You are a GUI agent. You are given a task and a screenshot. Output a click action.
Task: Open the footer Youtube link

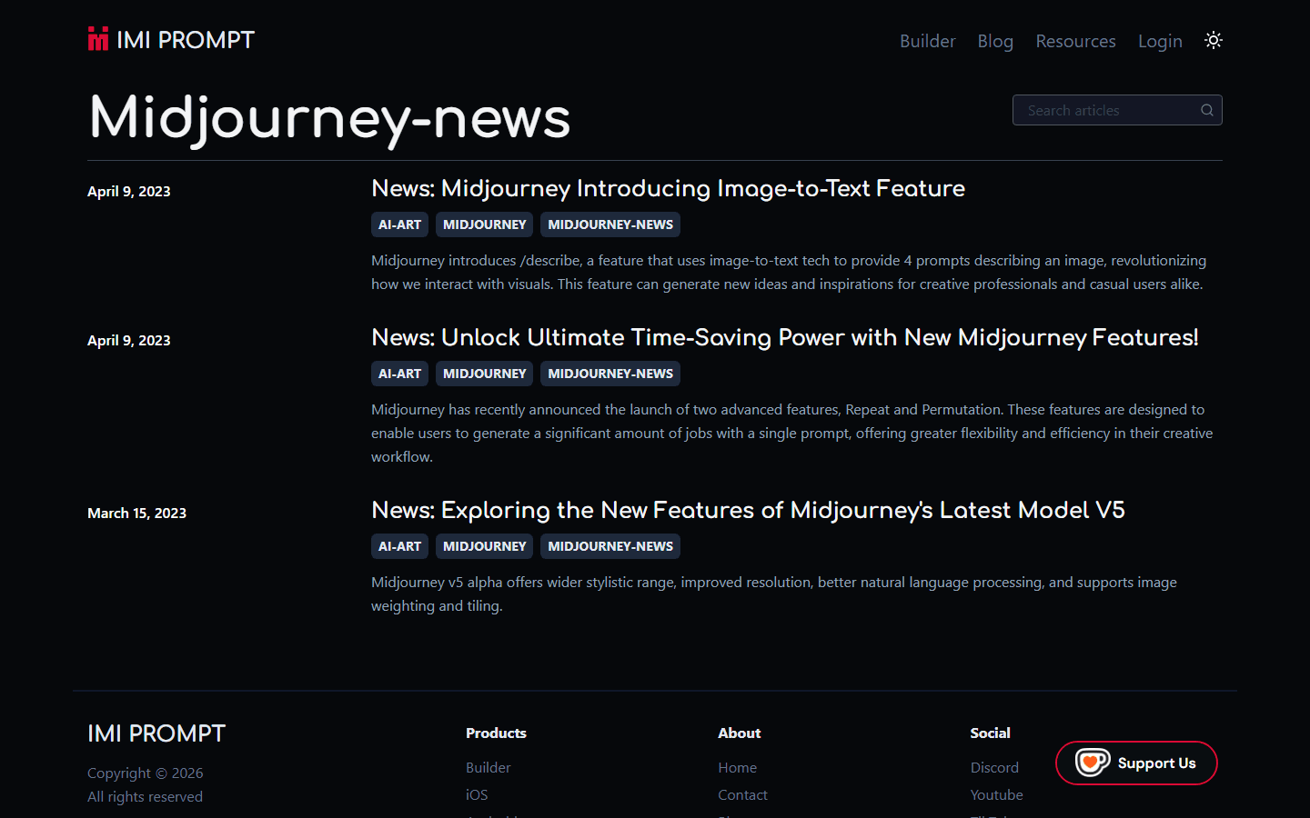pyautogui.click(x=996, y=794)
